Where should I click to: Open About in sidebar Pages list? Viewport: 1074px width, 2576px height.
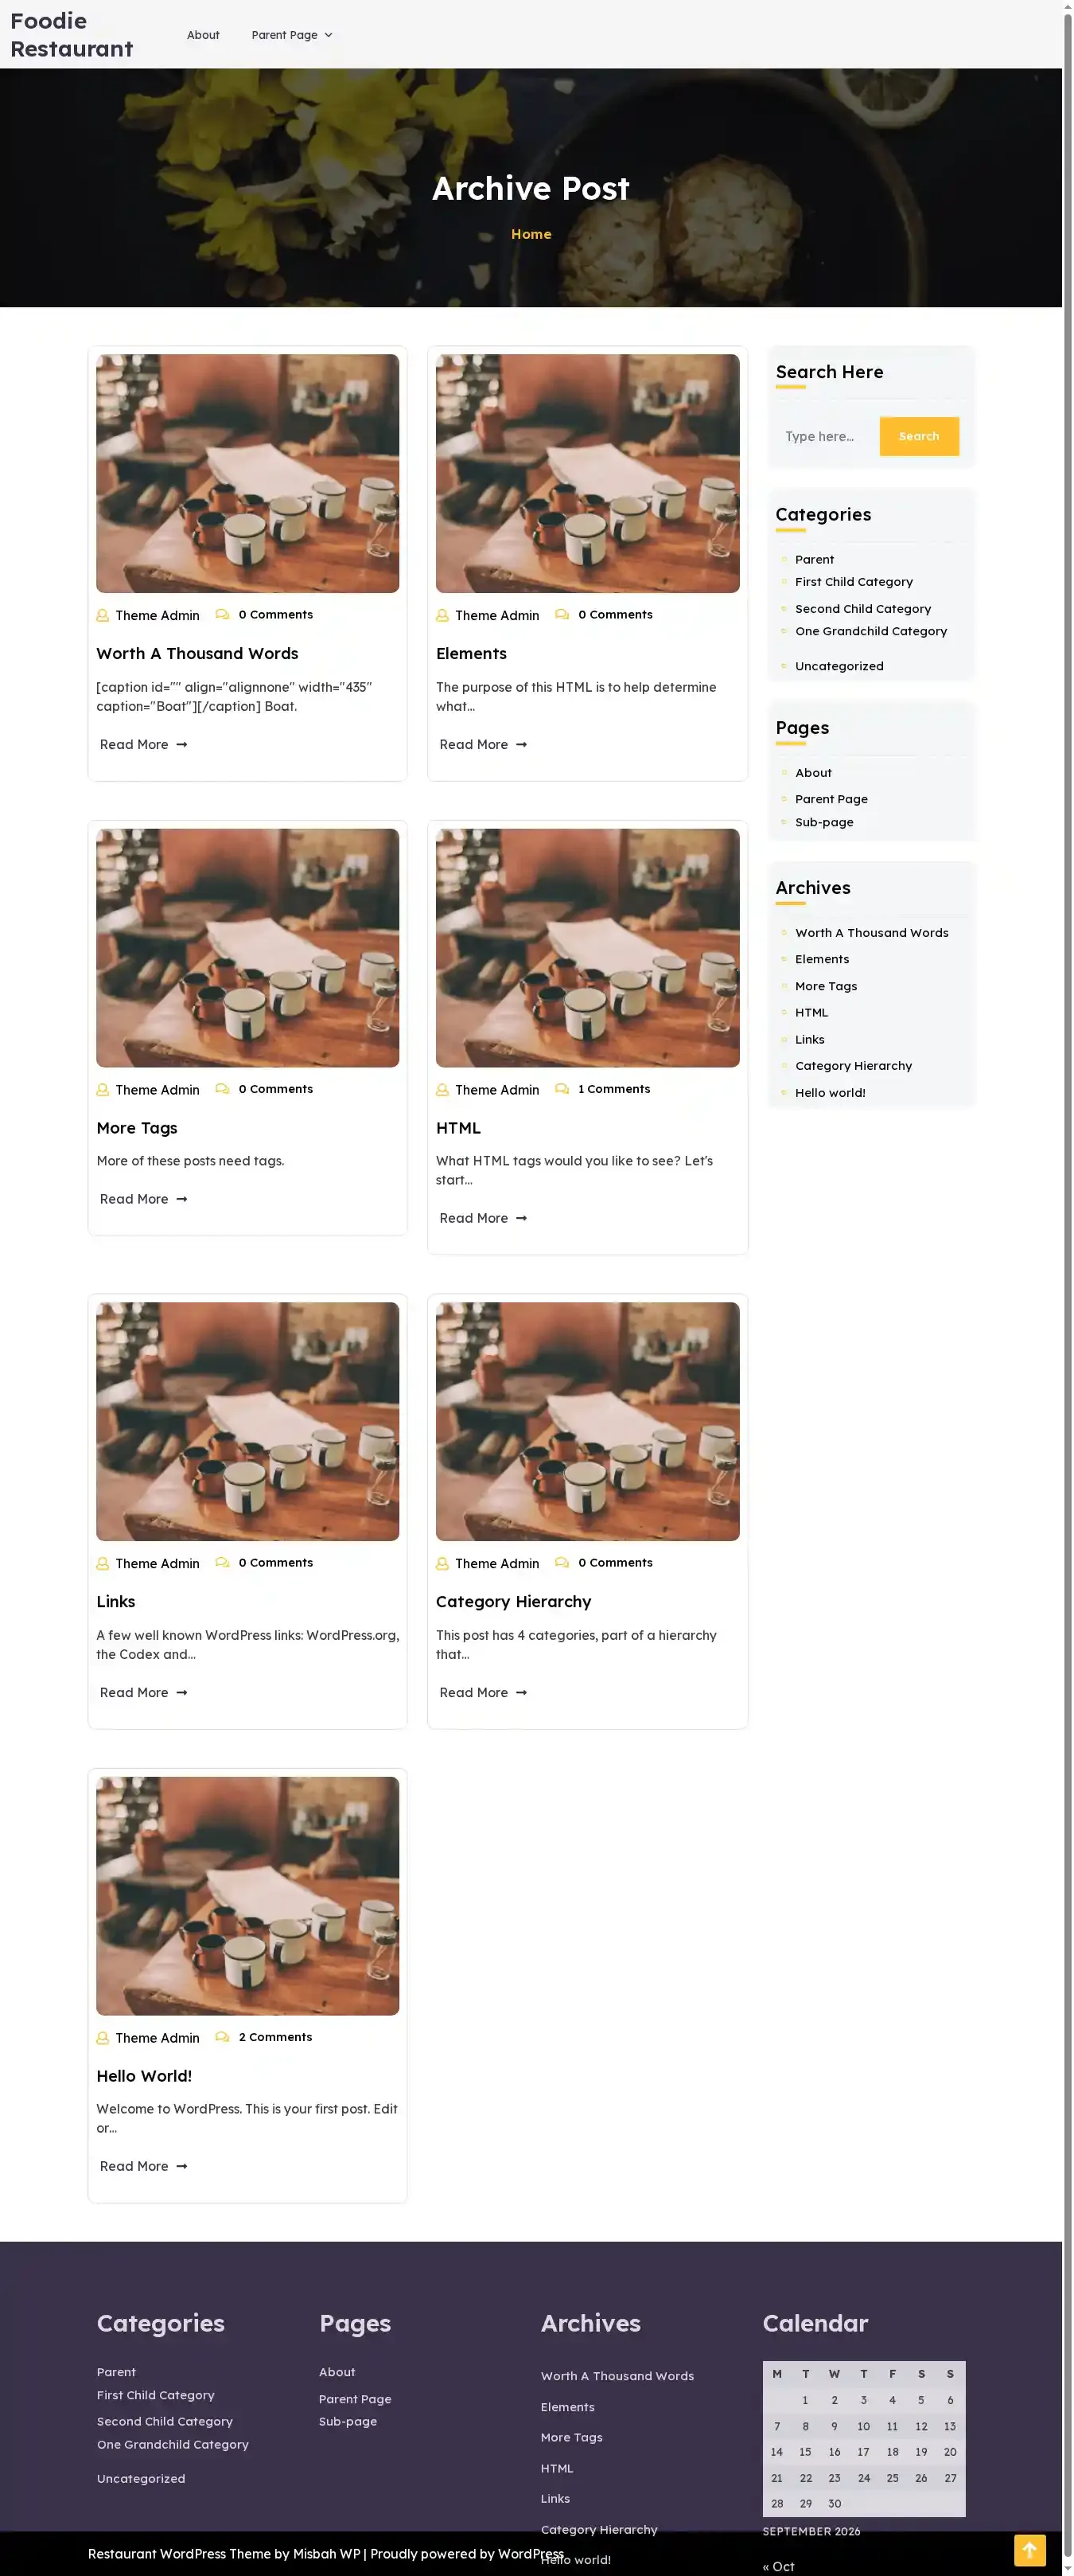pos(813,772)
